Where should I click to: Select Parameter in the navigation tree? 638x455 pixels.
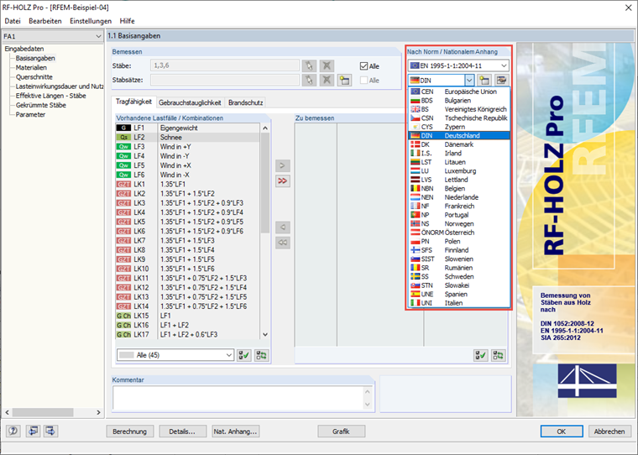(30, 114)
